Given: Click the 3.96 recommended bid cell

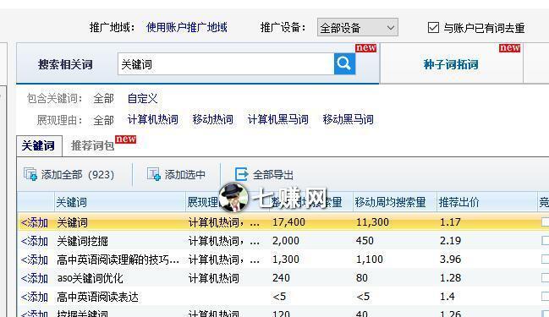Looking at the screenshot, I should coord(450,260).
